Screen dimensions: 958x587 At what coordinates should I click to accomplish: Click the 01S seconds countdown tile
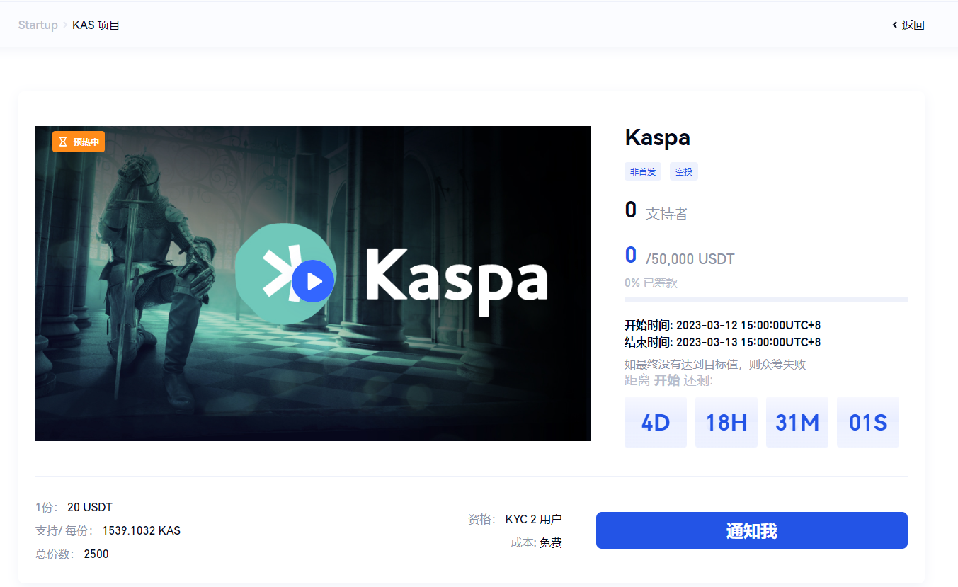(868, 422)
